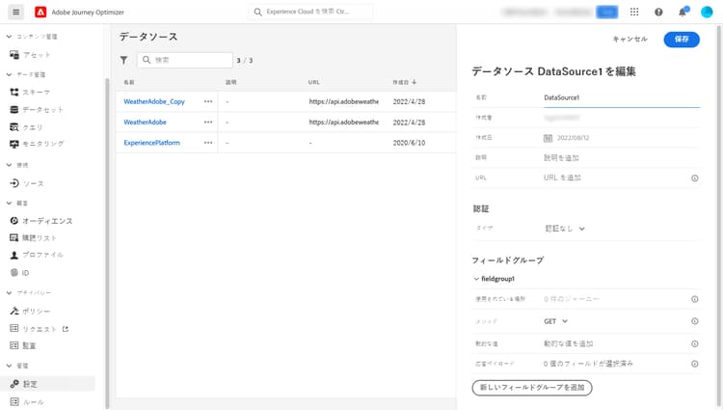The height and width of the screenshot is (410, 723).
Task: Collapse the 管理 sidebar section
Action: 9,366
